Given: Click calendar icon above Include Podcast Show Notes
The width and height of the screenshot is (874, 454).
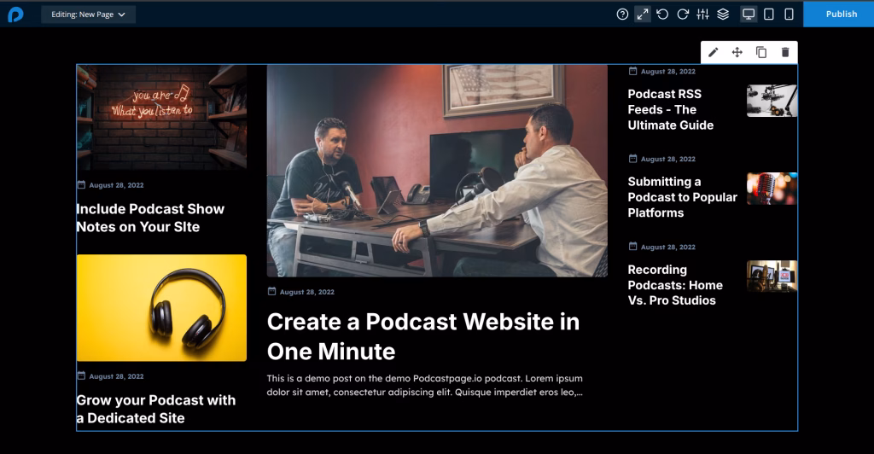Looking at the screenshot, I should point(81,184).
